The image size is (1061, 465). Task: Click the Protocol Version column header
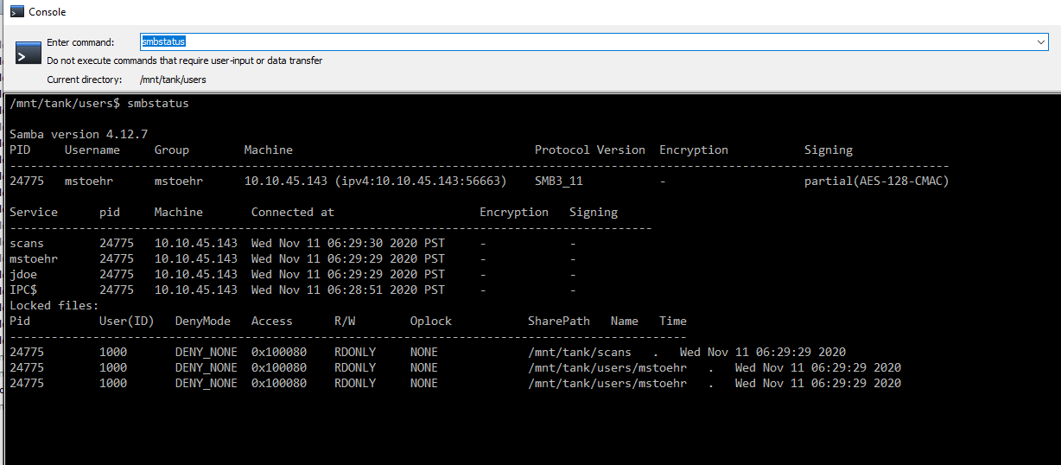point(590,150)
